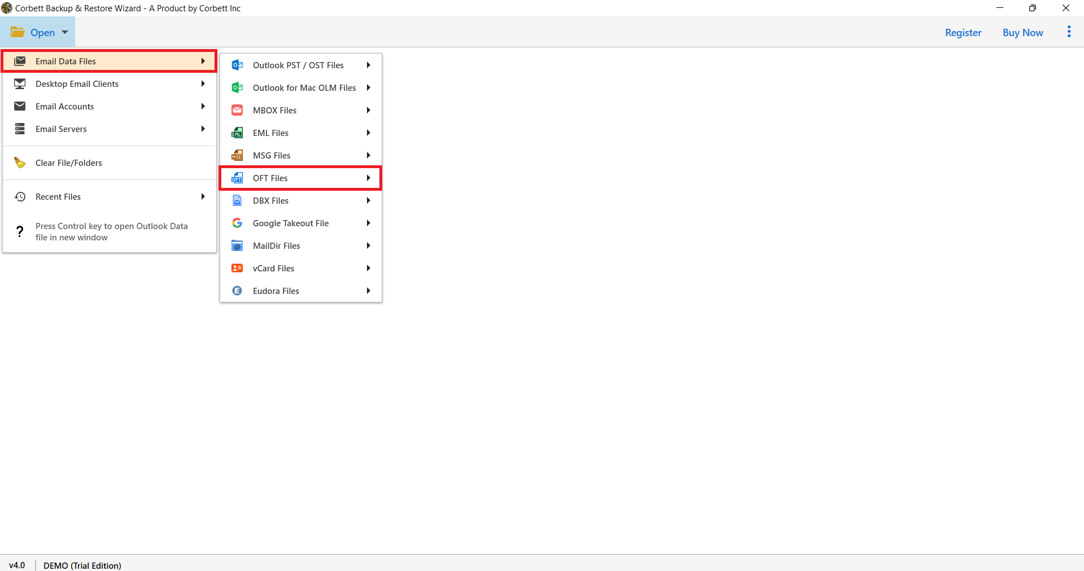Click the DBX Files icon
The image size is (1084, 571).
pos(237,200)
